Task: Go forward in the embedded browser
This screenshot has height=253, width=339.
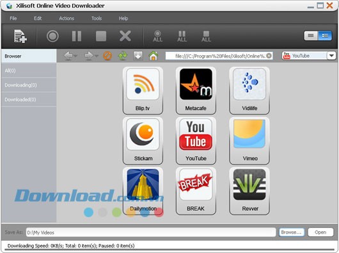Action: (x=89, y=56)
